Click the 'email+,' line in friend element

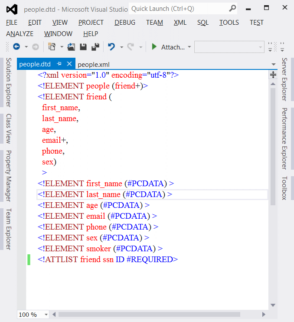tap(55, 140)
